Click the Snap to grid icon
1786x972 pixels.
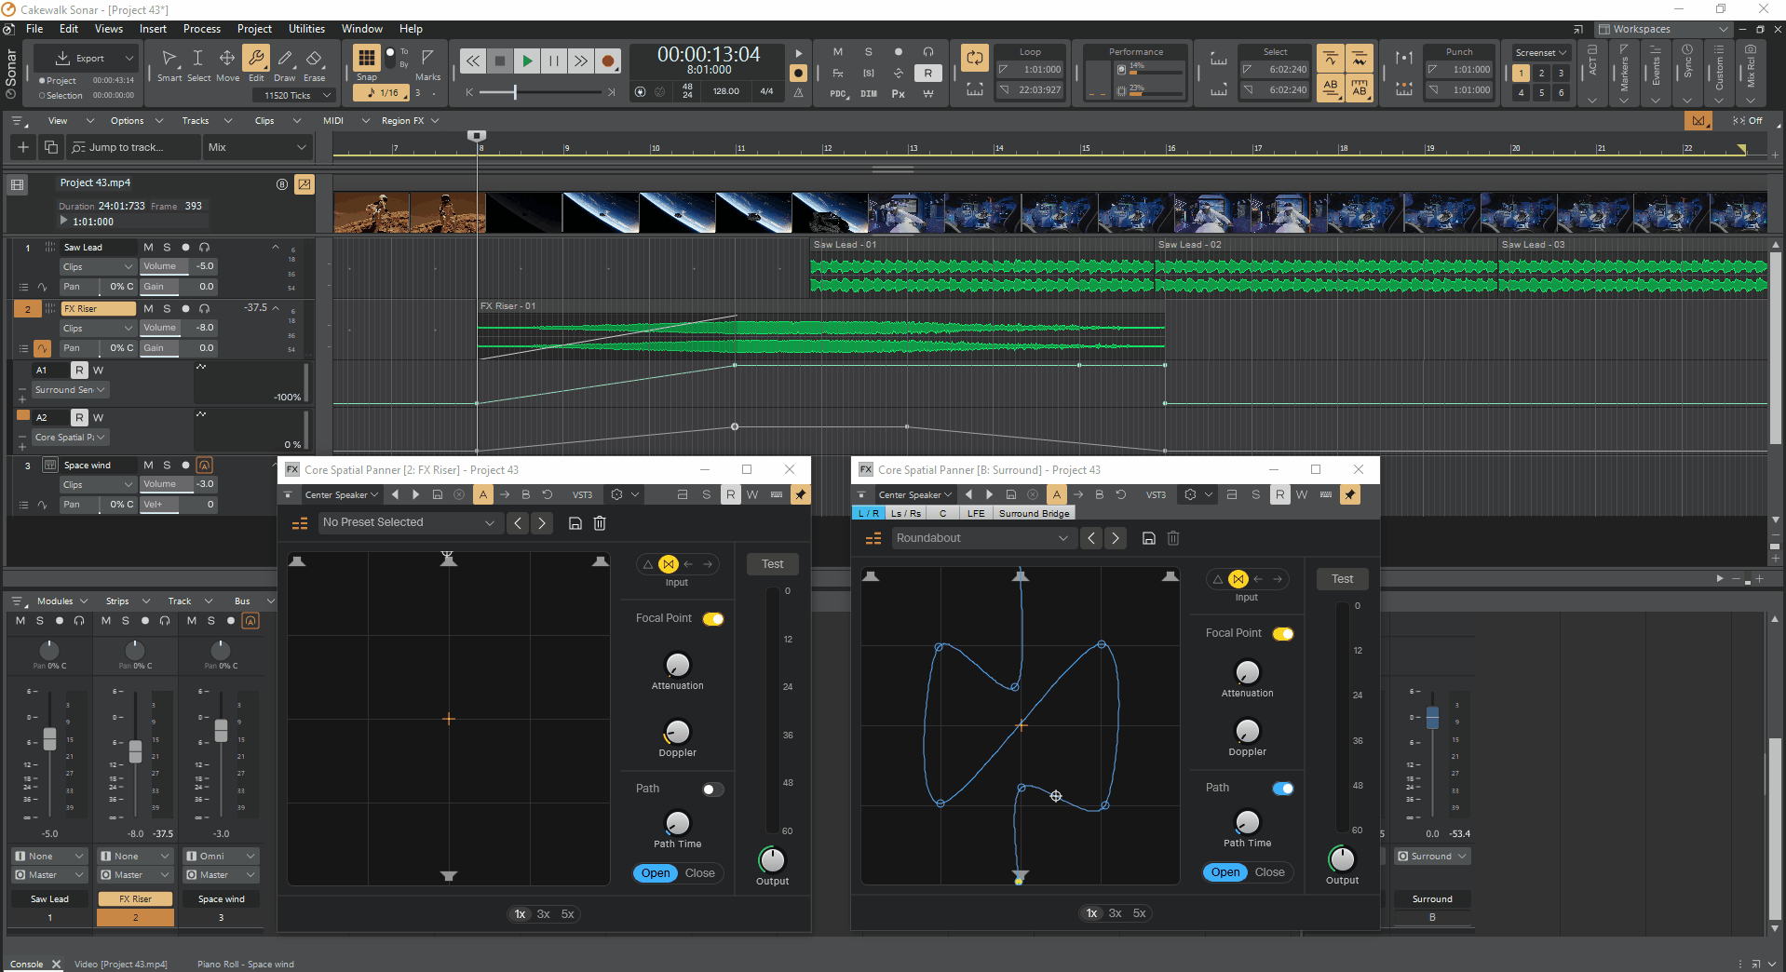pos(367,59)
